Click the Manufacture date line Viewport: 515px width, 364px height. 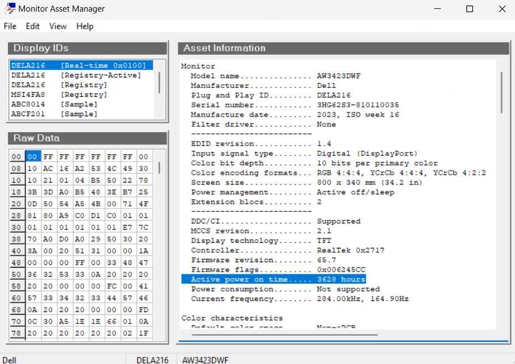(x=295, y=115)
